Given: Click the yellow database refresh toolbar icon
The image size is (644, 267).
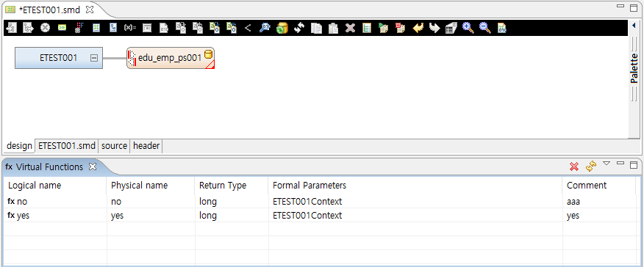Looking at the screenshot, I should pyautogui.click(x=282, y=28).
